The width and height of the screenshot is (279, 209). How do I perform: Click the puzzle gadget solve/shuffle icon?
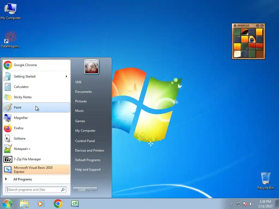262,26
